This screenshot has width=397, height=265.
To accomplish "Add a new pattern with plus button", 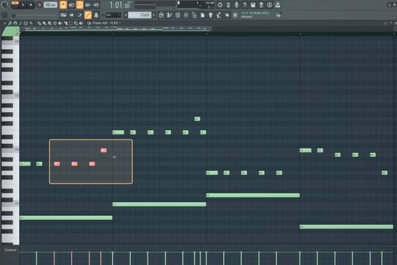I will pyautogui.click(x=154, y=15).
